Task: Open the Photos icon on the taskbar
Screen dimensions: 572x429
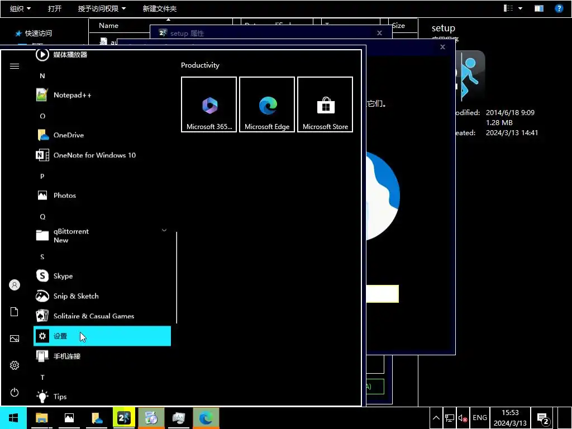Action: pyautogui.click(x=69, y=418)
